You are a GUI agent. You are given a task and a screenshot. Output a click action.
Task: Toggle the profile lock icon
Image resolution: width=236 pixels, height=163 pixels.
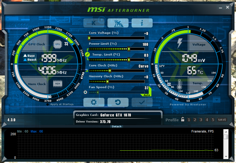182,120
